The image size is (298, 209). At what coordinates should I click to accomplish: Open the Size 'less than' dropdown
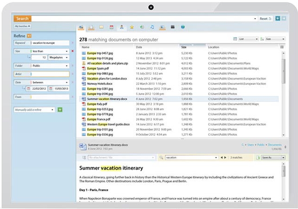coord(66,51)
